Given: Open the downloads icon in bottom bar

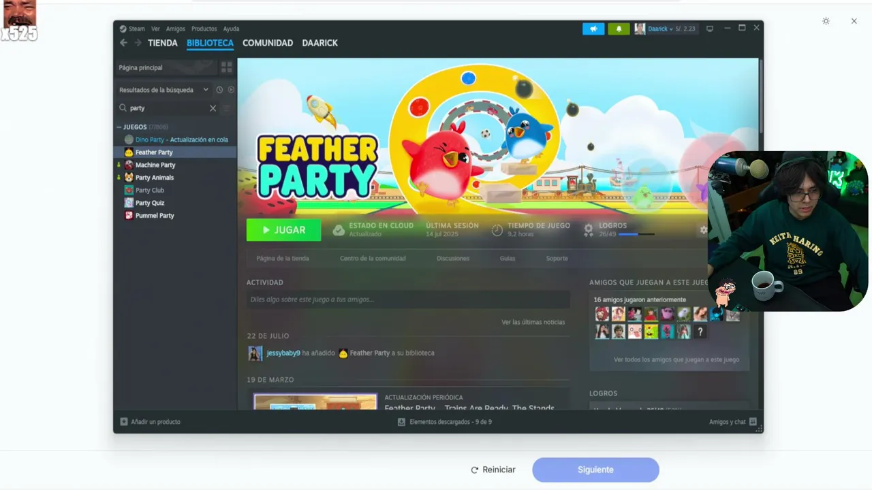Looking at the screenshot, I should (x=401, y=422).
